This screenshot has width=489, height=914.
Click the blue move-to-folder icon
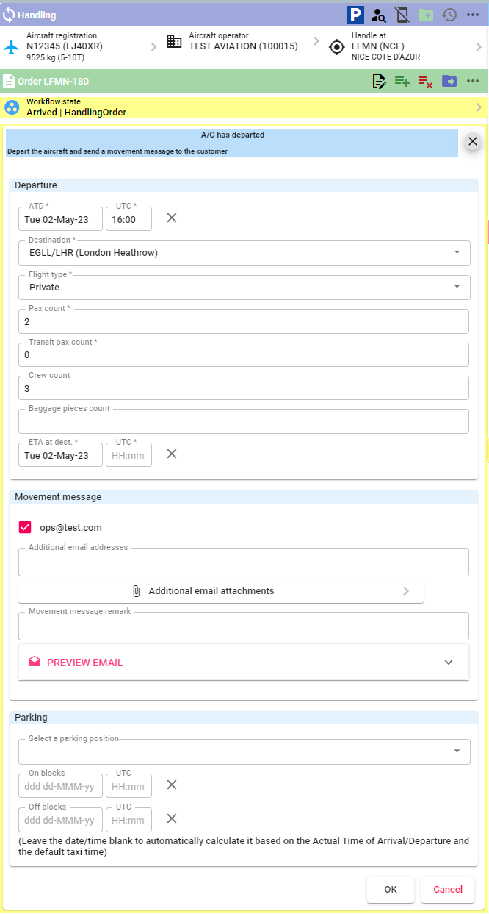(449, 81)
